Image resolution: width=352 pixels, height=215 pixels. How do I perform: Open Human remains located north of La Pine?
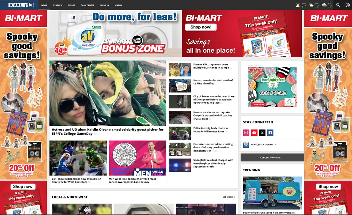[x=213, y=82]
